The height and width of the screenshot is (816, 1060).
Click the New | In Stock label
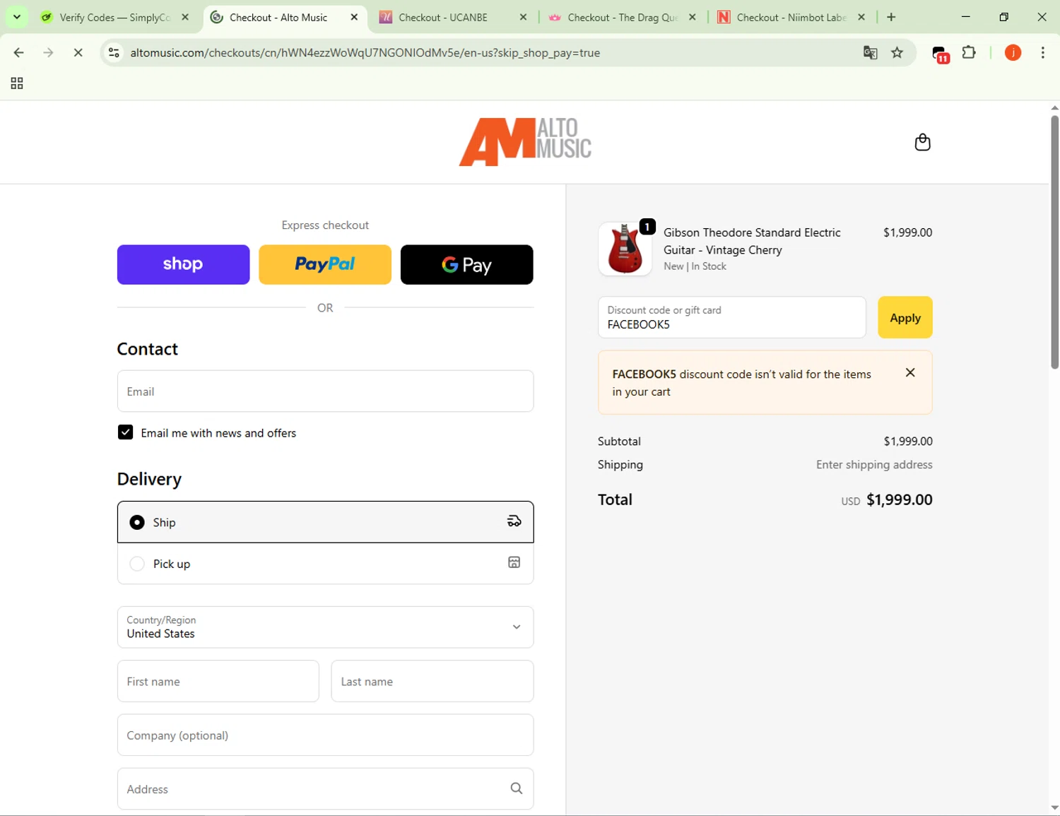coord(695,266)
